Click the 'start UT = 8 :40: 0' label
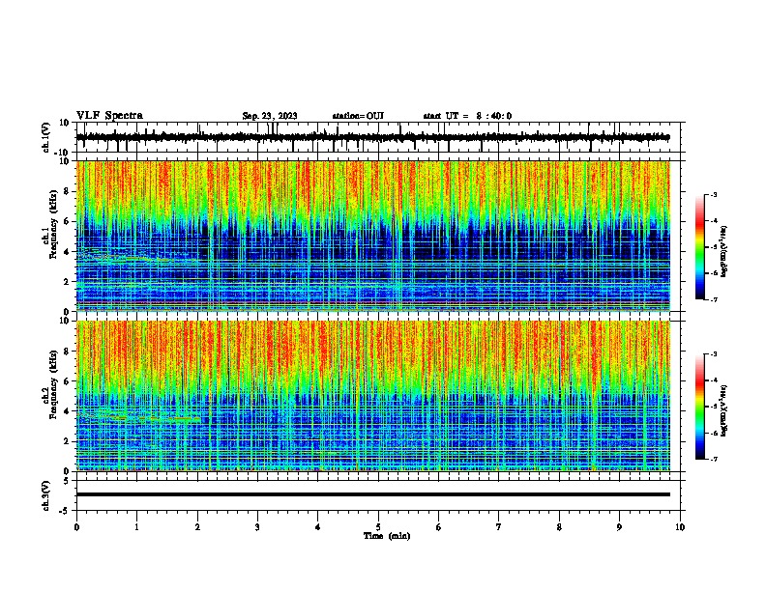The image size is (766, 591). (x=467, y=116)
